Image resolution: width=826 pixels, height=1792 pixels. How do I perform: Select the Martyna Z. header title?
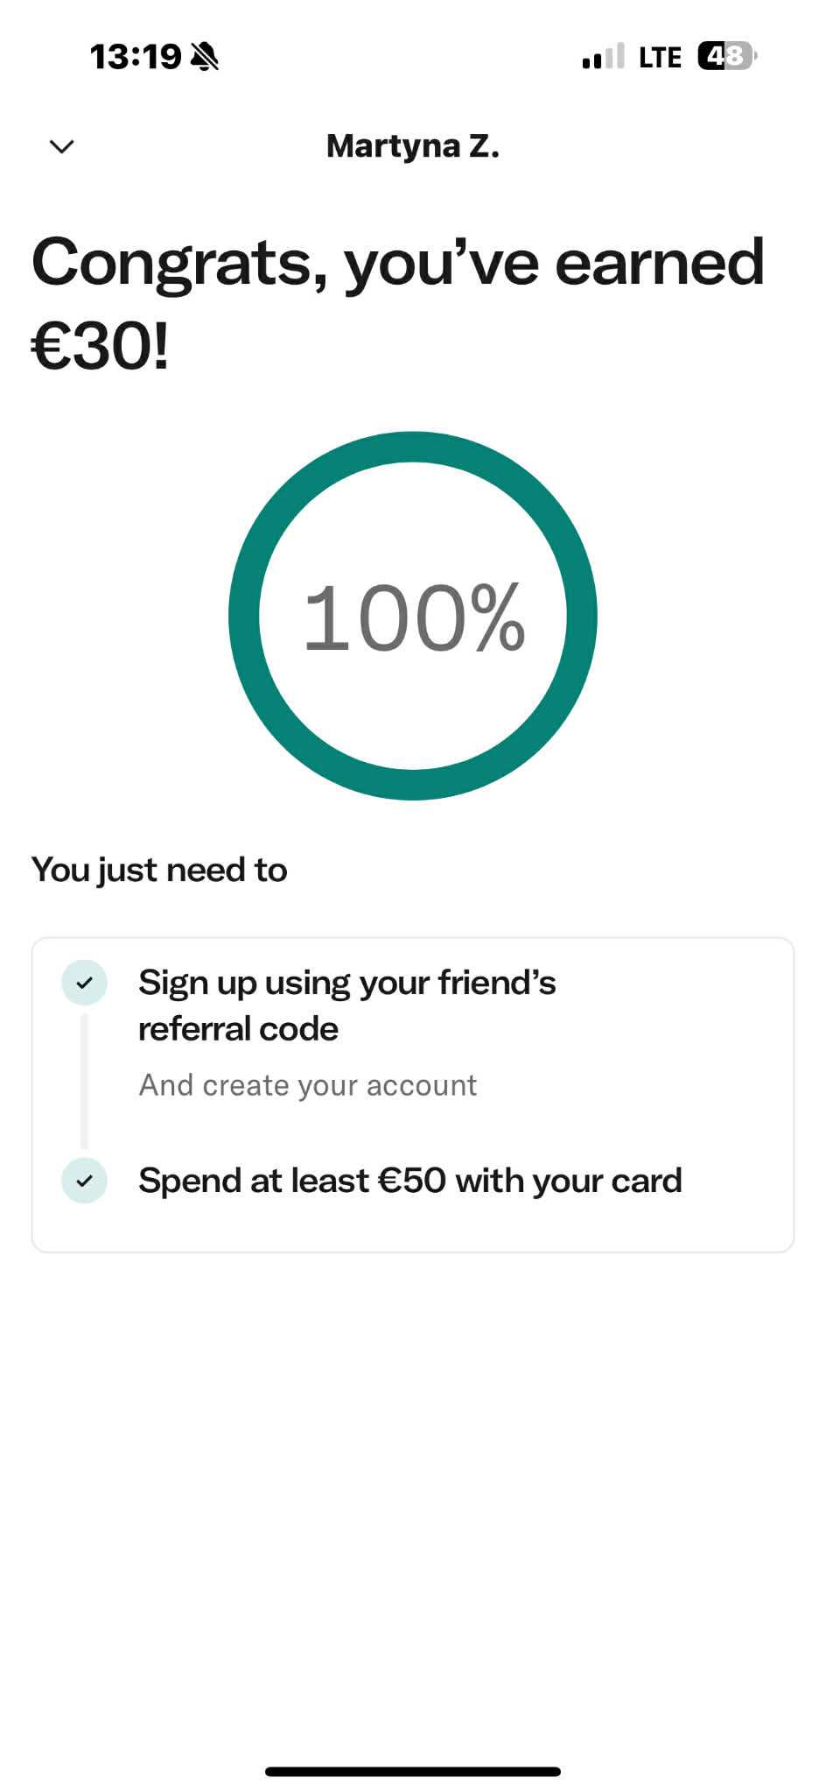point(413,146)
